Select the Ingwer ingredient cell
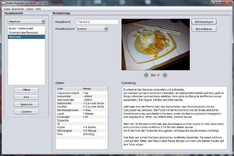The image size is (234, 156). pos(69,127)
